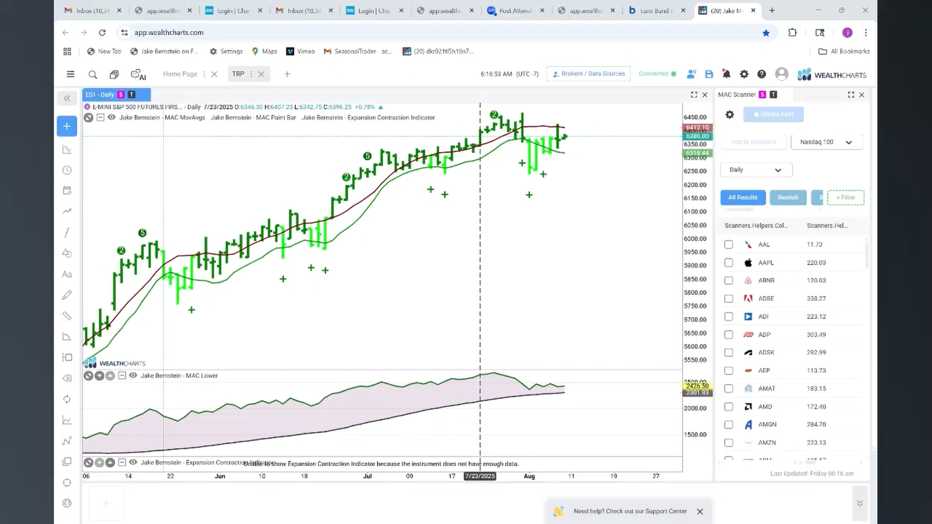Click the layout windows icon in app toolbar

point(114,74)
